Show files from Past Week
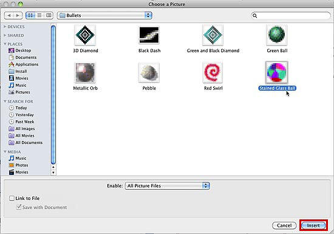 coord(21,122)
